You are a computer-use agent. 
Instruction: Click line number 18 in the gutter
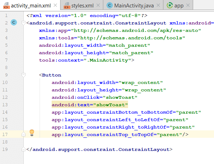tap(5, 142)
